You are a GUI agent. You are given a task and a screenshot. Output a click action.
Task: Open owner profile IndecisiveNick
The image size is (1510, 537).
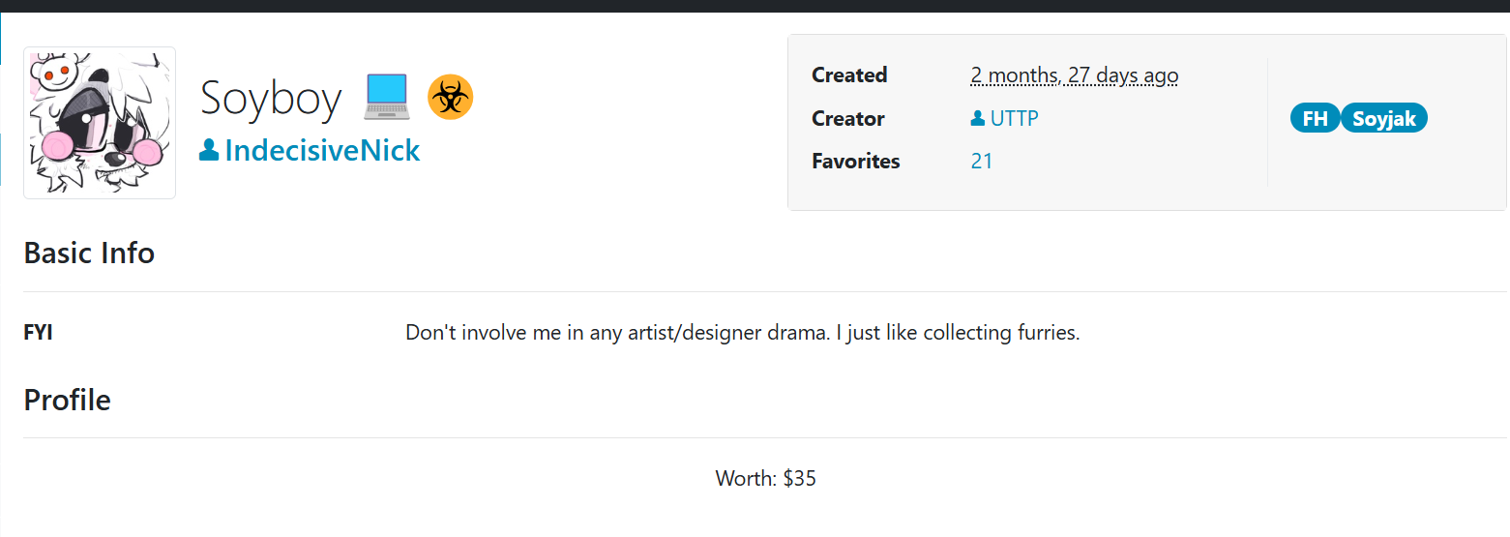pyautogui.click(x=322, y=150)
